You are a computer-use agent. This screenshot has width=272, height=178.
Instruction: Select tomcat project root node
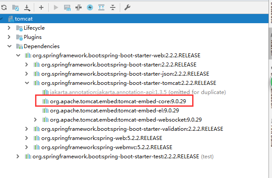134,19
